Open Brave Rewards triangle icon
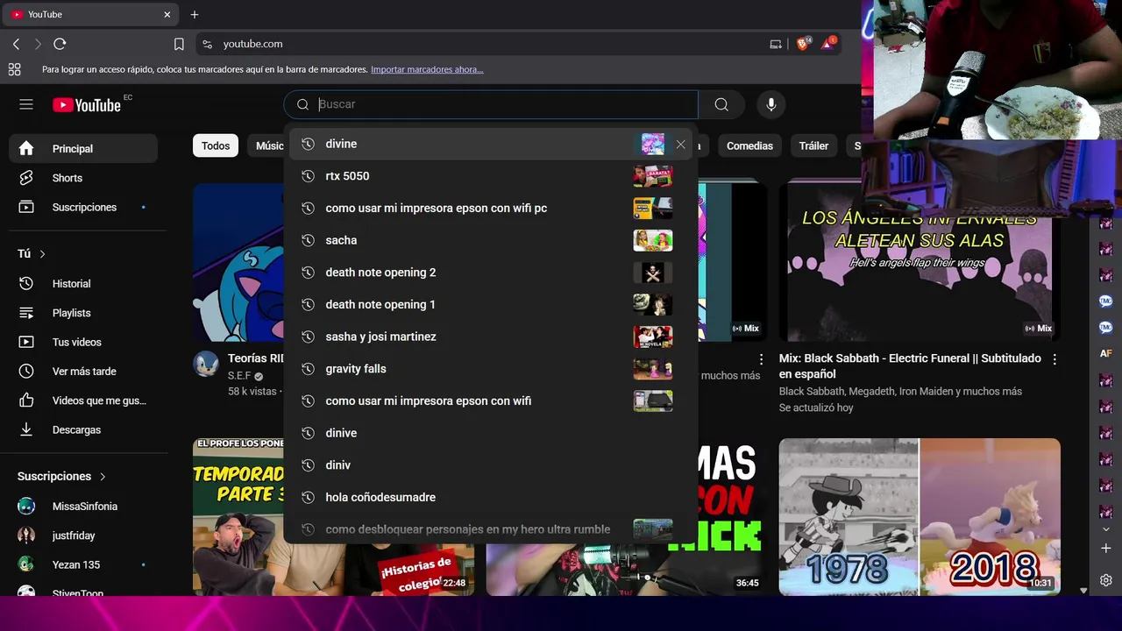 tap(828, 43)
